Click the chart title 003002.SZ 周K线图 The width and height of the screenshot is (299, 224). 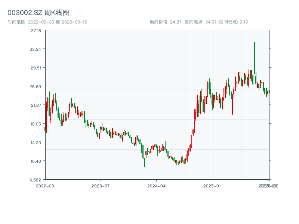[38, 13]
